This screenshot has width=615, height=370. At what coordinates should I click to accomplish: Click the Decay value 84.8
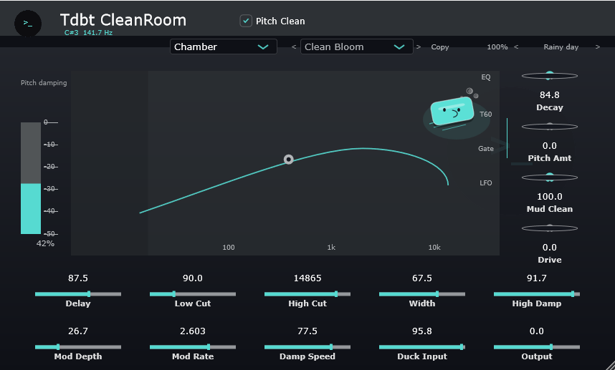click(x=550, y=95)
